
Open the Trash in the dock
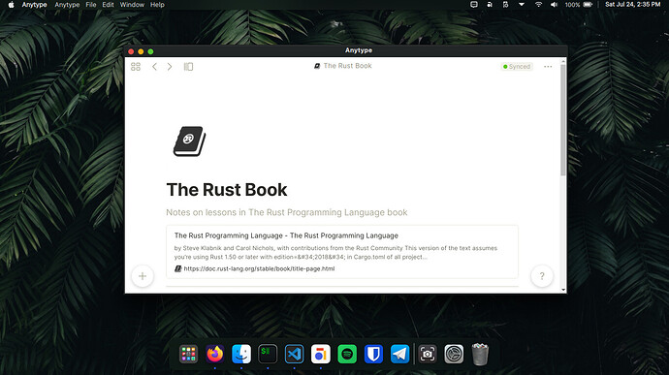point(480,354)
